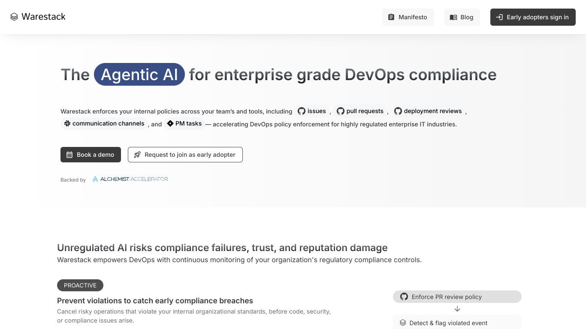Image resolution: width=586 pixels, height=329 pixels.
Task: Click the GitHub icon beside issues
Action: coord(302,111)
